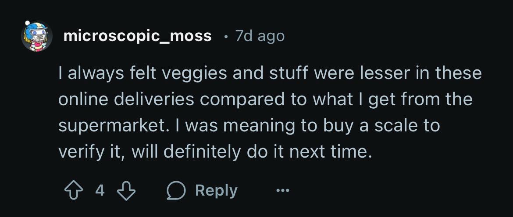Visit the microscopic_moss username profile
The width and height of the screenshot is (513, 217).
click(x=137, y=36)
